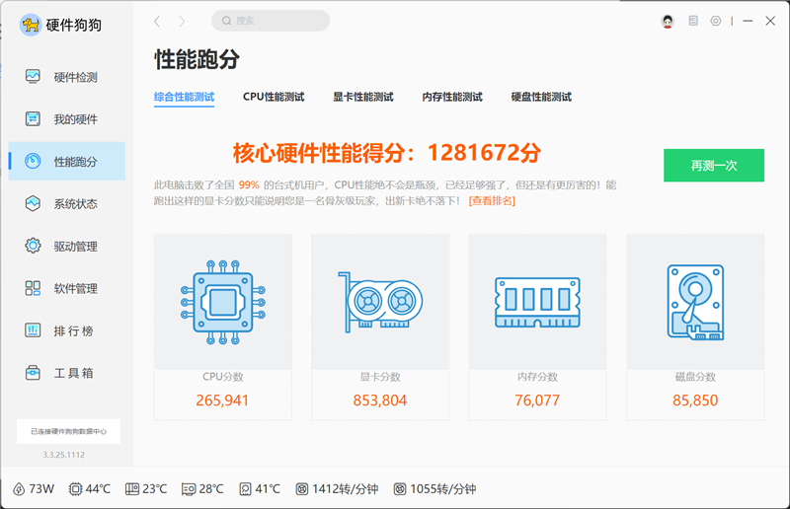This screenshot has width=790, height=509.
Task: Click the memory stick illustration
Action: pyautogui.click(x=537, y=302)
